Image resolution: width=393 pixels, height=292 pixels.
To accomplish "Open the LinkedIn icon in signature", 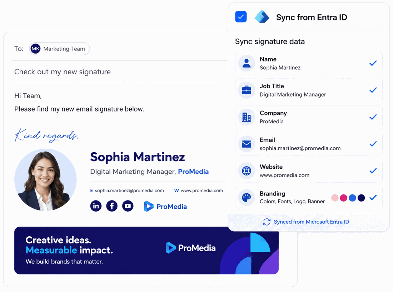I will [96, 206].
